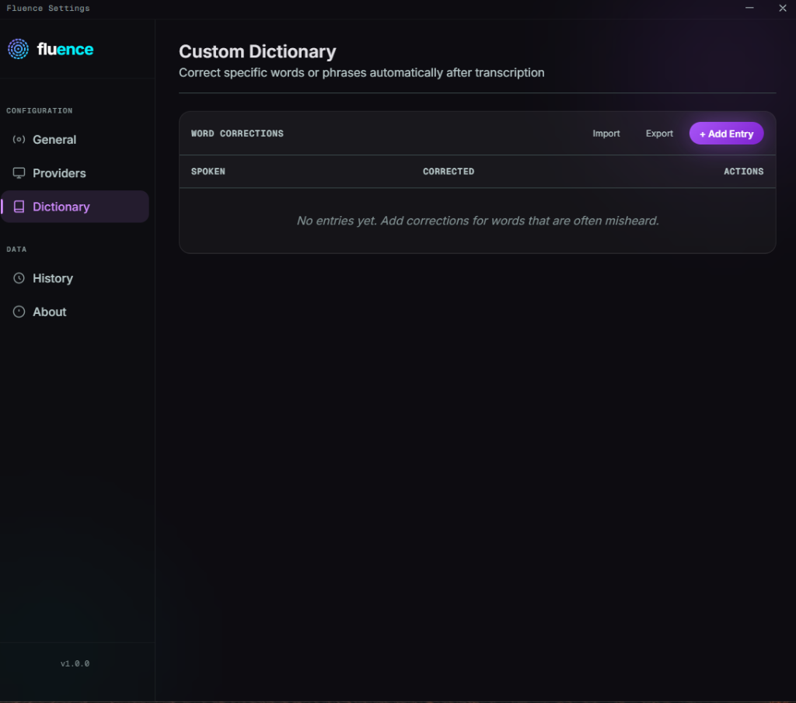Select the Dictionary label in sidebar
Screen dimensions: 796x703
click(61, 207)
